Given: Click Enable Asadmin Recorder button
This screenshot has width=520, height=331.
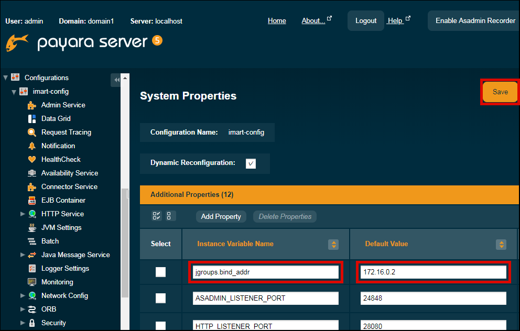Looking at the screenshot, I should point(475,21).
